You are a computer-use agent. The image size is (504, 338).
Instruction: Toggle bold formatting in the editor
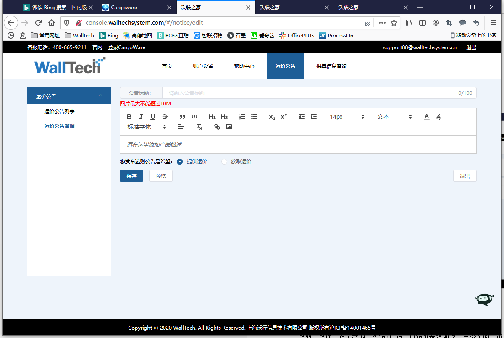[x=129, y=117]
